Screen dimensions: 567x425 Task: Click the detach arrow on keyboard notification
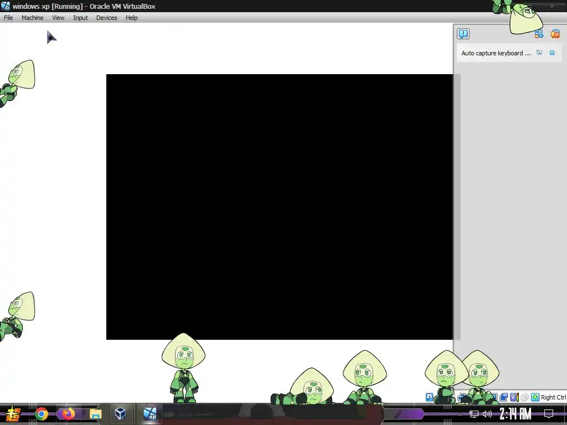pyautogui.click(x=539, y=53)
